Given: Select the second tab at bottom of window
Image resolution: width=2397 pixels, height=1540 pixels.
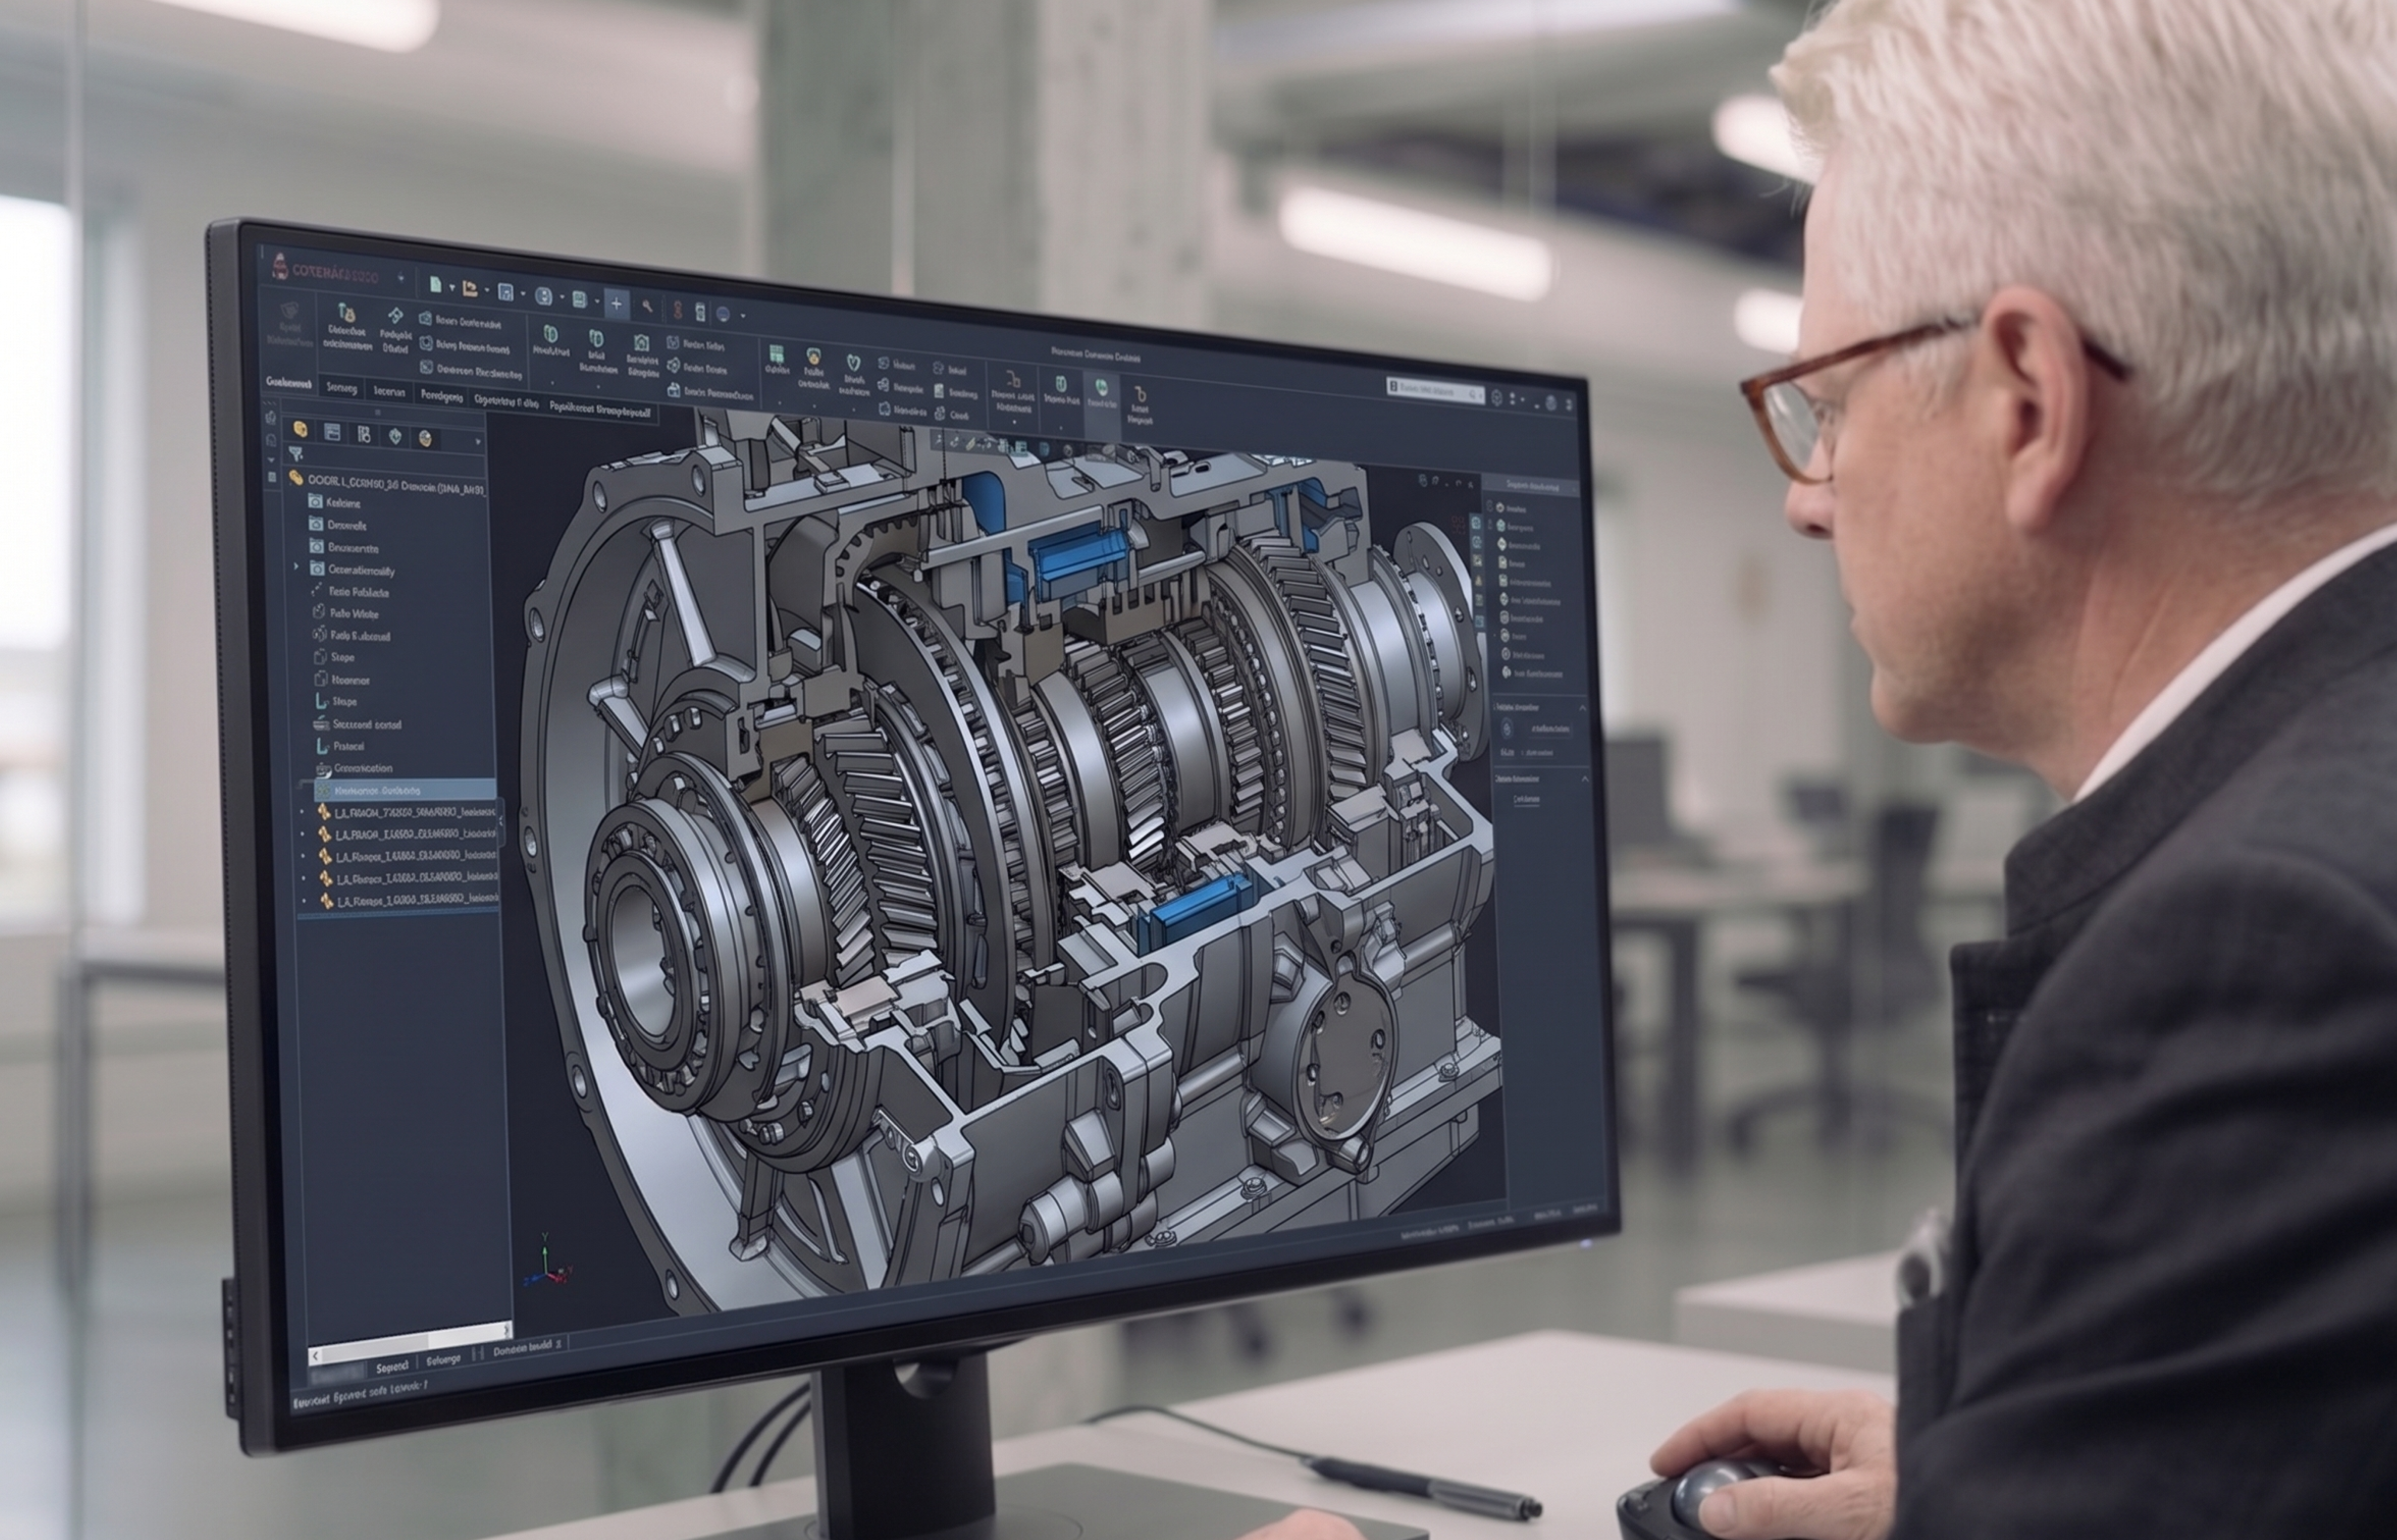Looking at the screenshot, I should [443, 1360].
